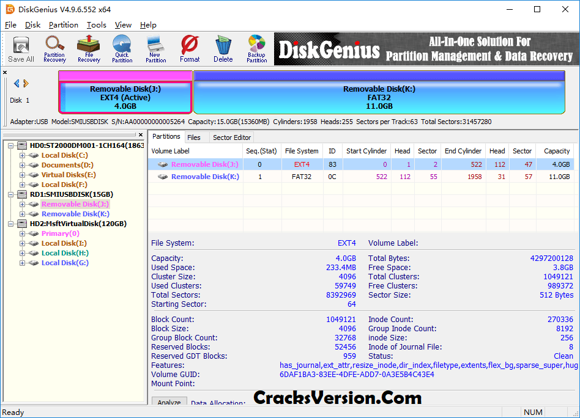Viewport: 580px width, 418px height.
Task: Click the Start Cylinder column header
Action: pos(366,151)
